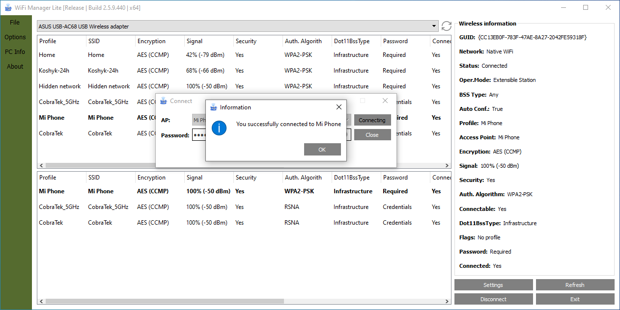The height and width of the screenshot is (310, 620).
Task: Sort top table by SSID column
Action: coord(111,41)
